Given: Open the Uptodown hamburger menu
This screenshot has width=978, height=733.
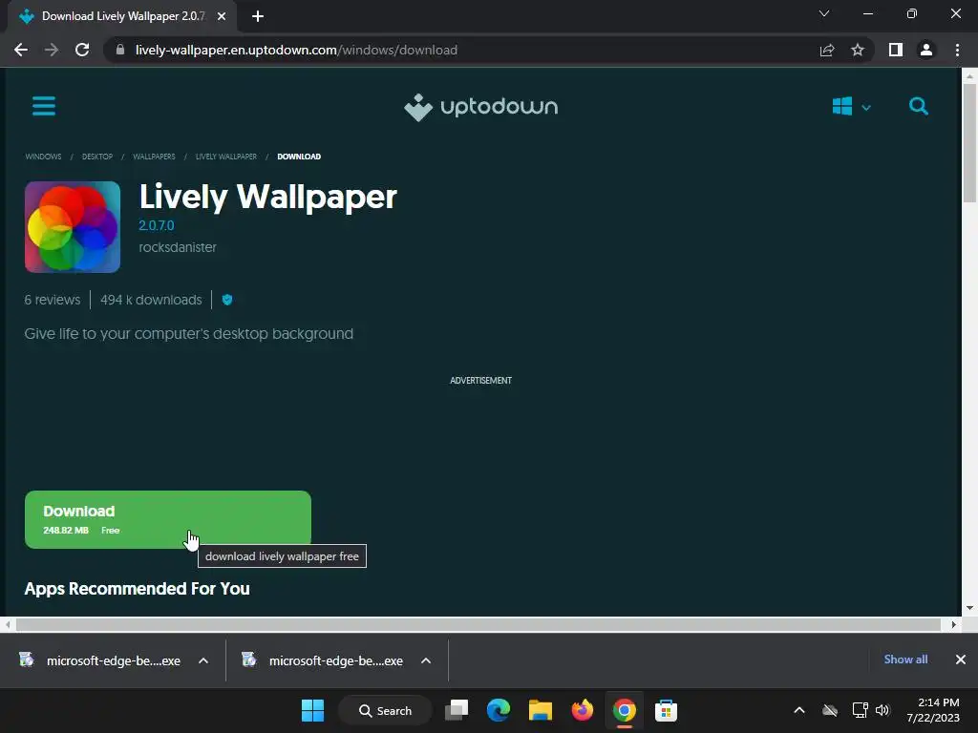Looking at the screenshot, I should point(44,106).
